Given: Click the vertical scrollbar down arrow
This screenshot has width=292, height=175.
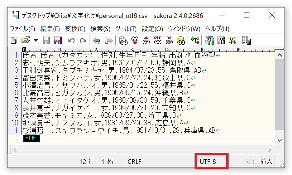Looking at the screenshot, I should (x=279, y=140).
